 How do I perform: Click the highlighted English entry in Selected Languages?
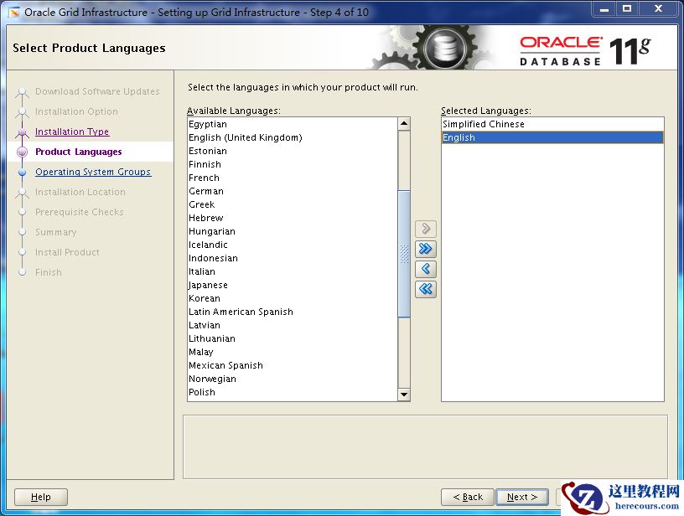552,137
